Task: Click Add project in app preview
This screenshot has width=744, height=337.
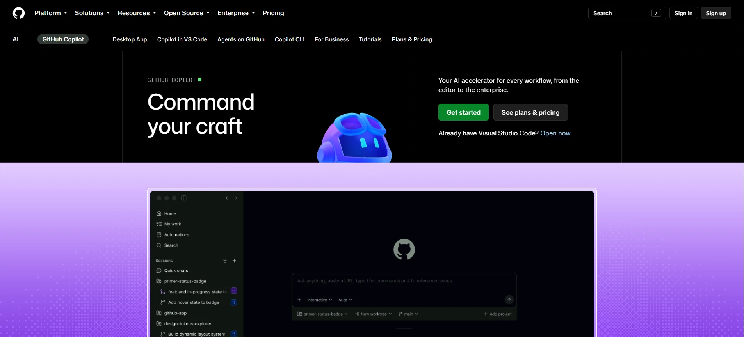Action: point(498,314)
